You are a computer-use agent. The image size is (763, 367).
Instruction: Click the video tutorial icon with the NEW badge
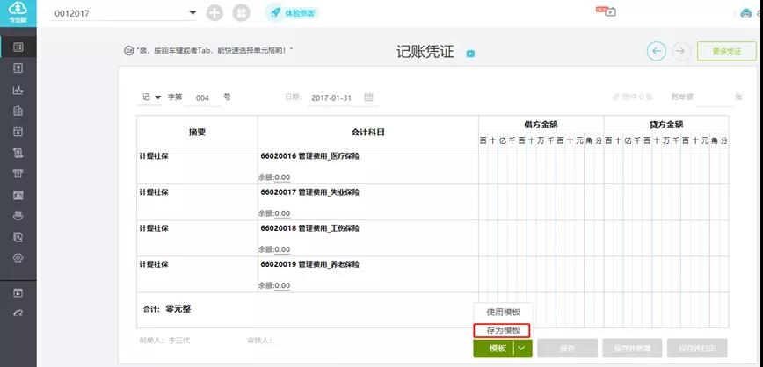click(607, 11)
